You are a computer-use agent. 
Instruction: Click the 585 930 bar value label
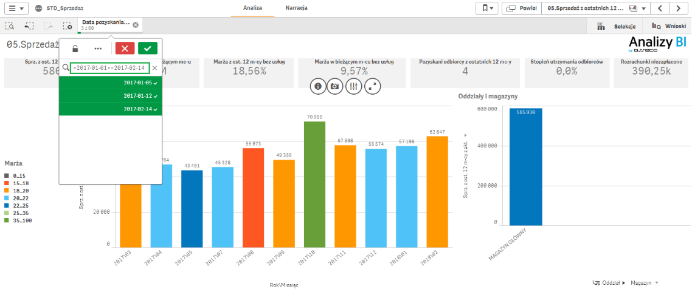click(x=525, y=112)
